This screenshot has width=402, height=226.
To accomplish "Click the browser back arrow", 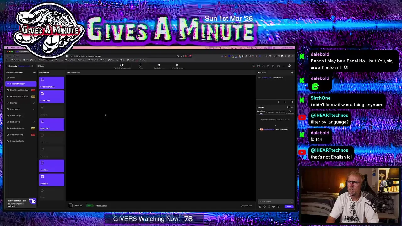I will [x=7, y=56].
